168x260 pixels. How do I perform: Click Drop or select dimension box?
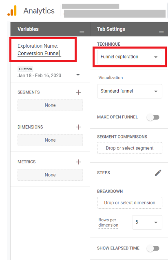[x=130, y=202]
